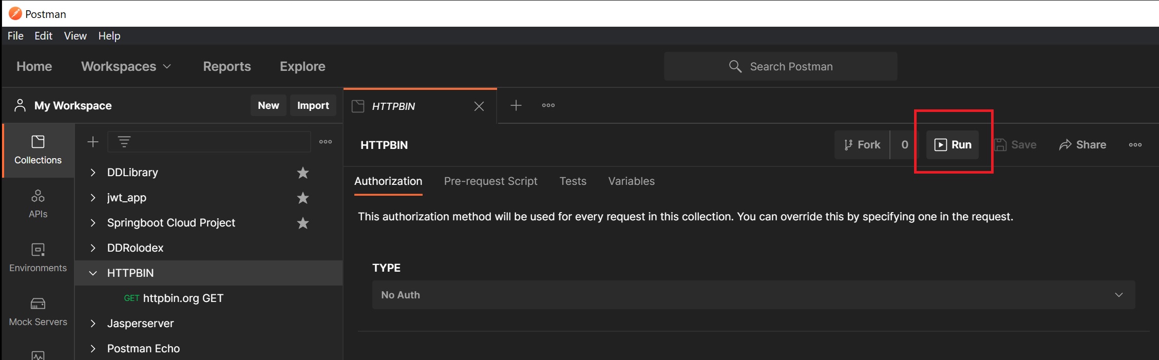Open the Workspaces dropdown menu

tap(126, 66)
